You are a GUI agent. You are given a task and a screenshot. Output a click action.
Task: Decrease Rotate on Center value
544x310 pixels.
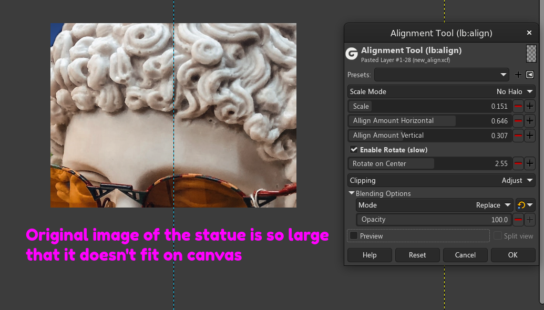point(518,163)
